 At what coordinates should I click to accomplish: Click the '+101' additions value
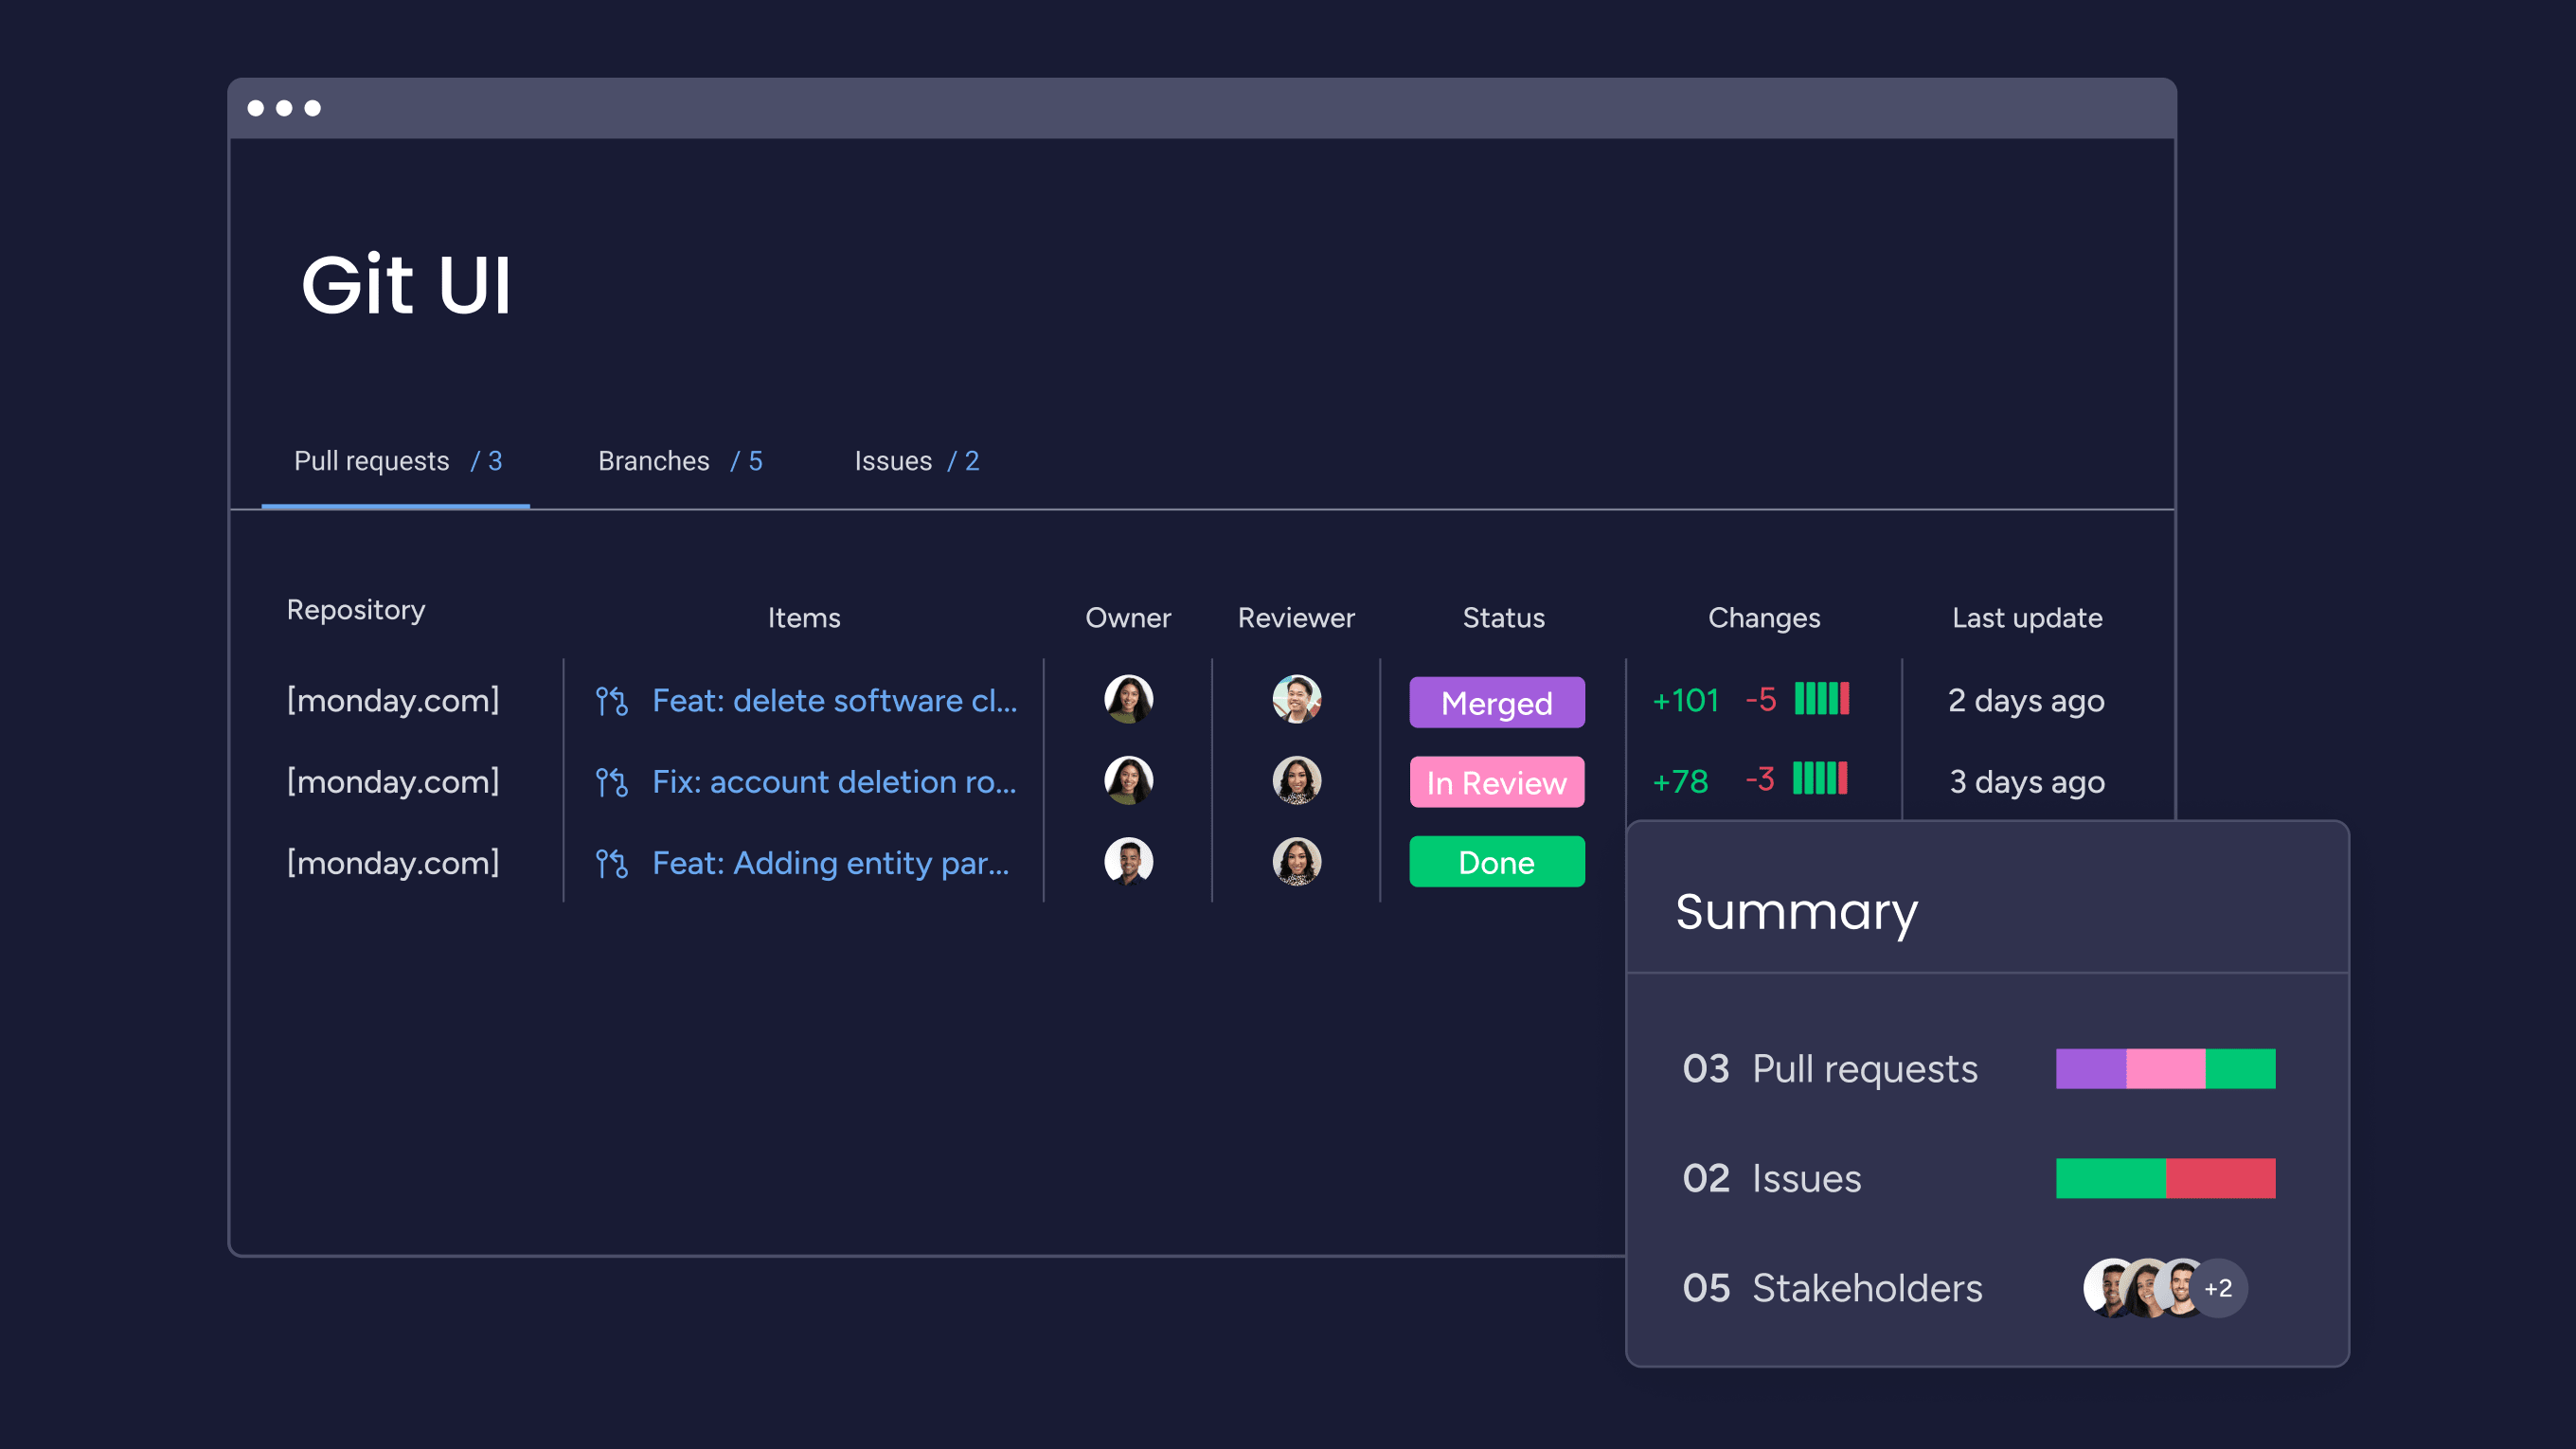coord(1686,701)
